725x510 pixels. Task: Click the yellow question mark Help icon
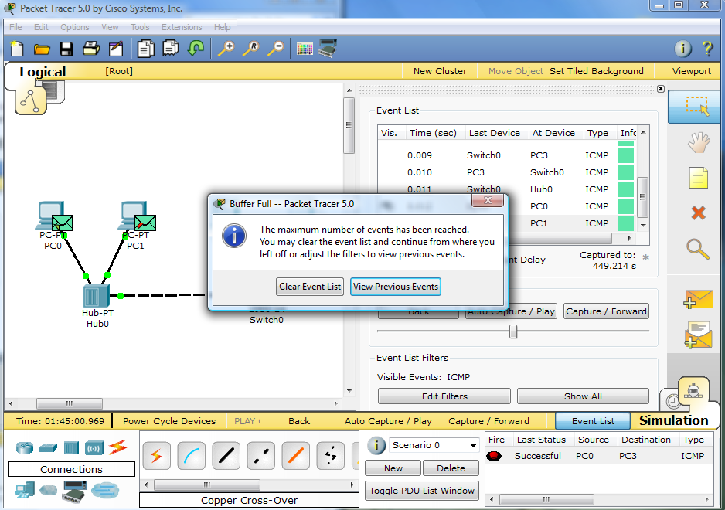[707, 49]
